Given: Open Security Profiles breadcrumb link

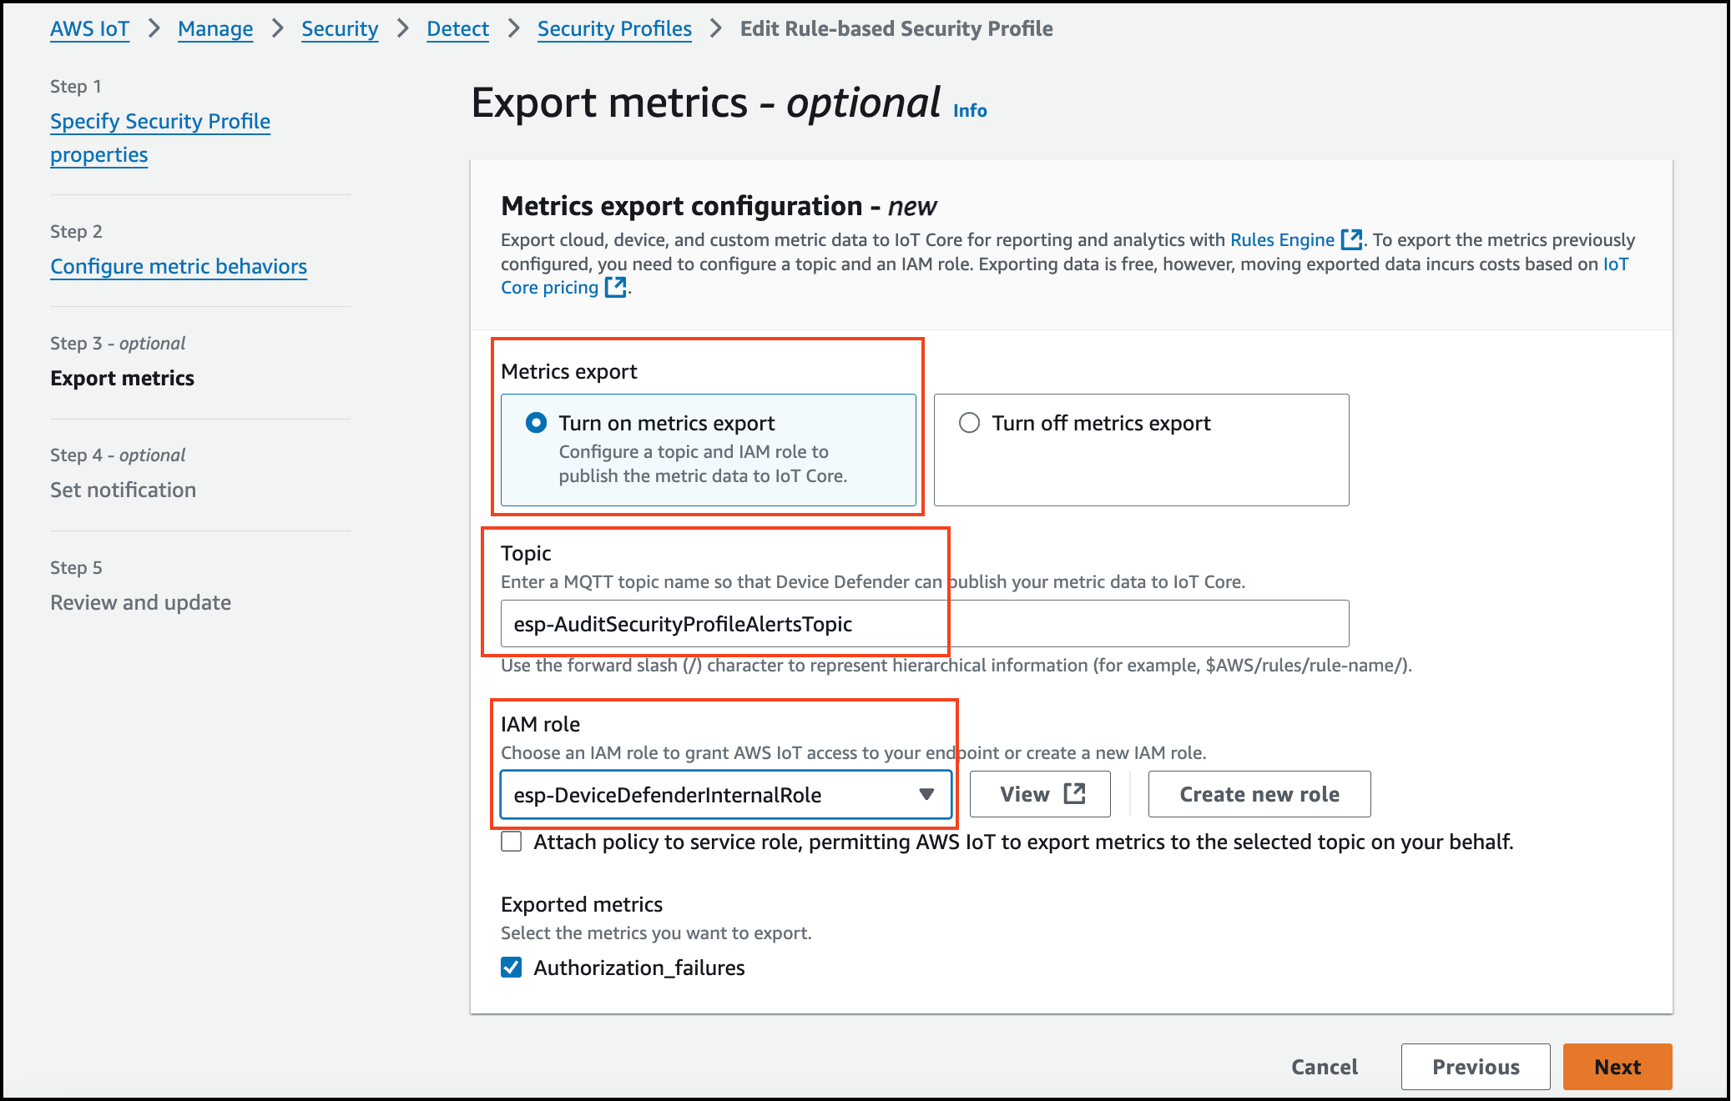Looking at the screenshot, I should click(x=614, y=29).
